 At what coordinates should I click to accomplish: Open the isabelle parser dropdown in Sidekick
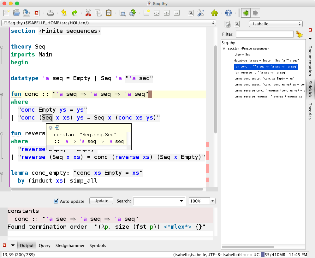pos(276,24)
